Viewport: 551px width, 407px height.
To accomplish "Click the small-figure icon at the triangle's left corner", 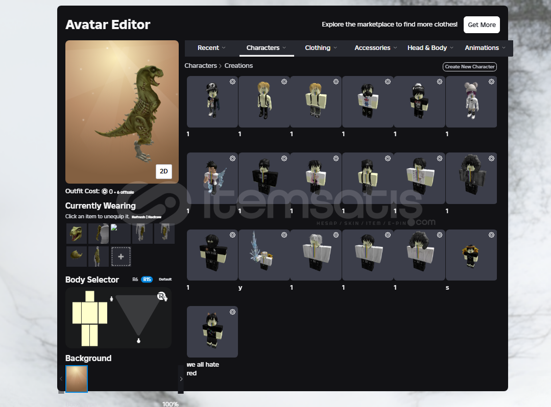I will [x=111, y=298].
